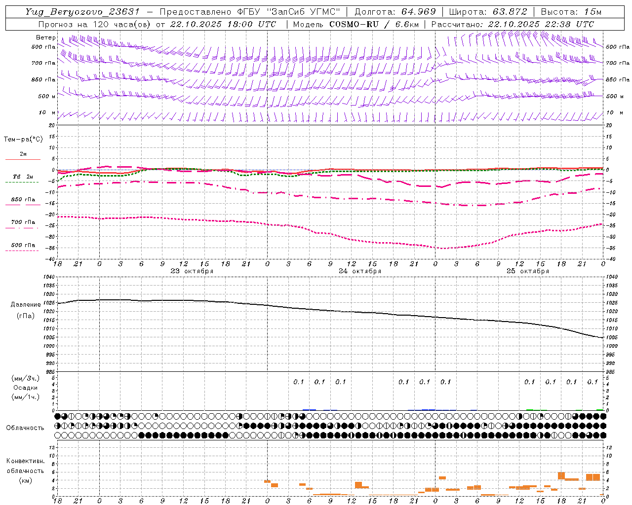Click the left temperature axis label 20

click(51, 126)
